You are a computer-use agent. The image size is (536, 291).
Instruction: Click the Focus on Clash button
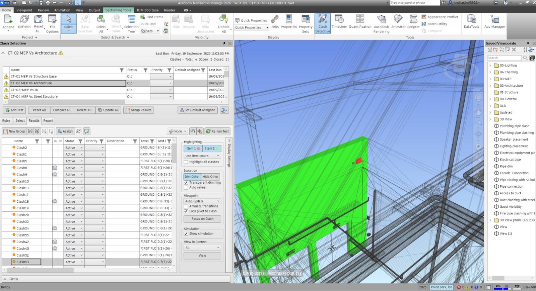pyautogui.click(x=202, y=219)
